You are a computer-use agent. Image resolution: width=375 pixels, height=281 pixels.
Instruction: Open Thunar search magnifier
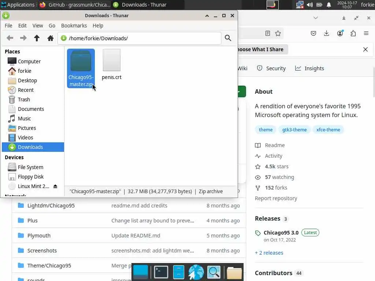point(228,38)
